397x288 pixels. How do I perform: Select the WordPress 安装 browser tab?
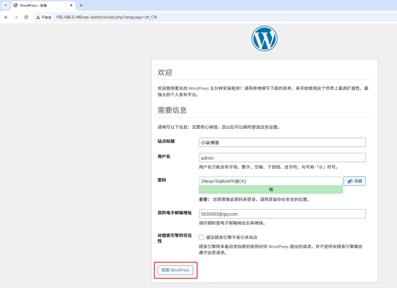(x=43, y=5)
